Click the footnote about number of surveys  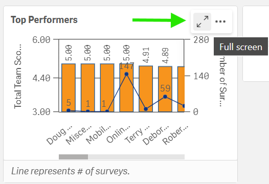71,171
